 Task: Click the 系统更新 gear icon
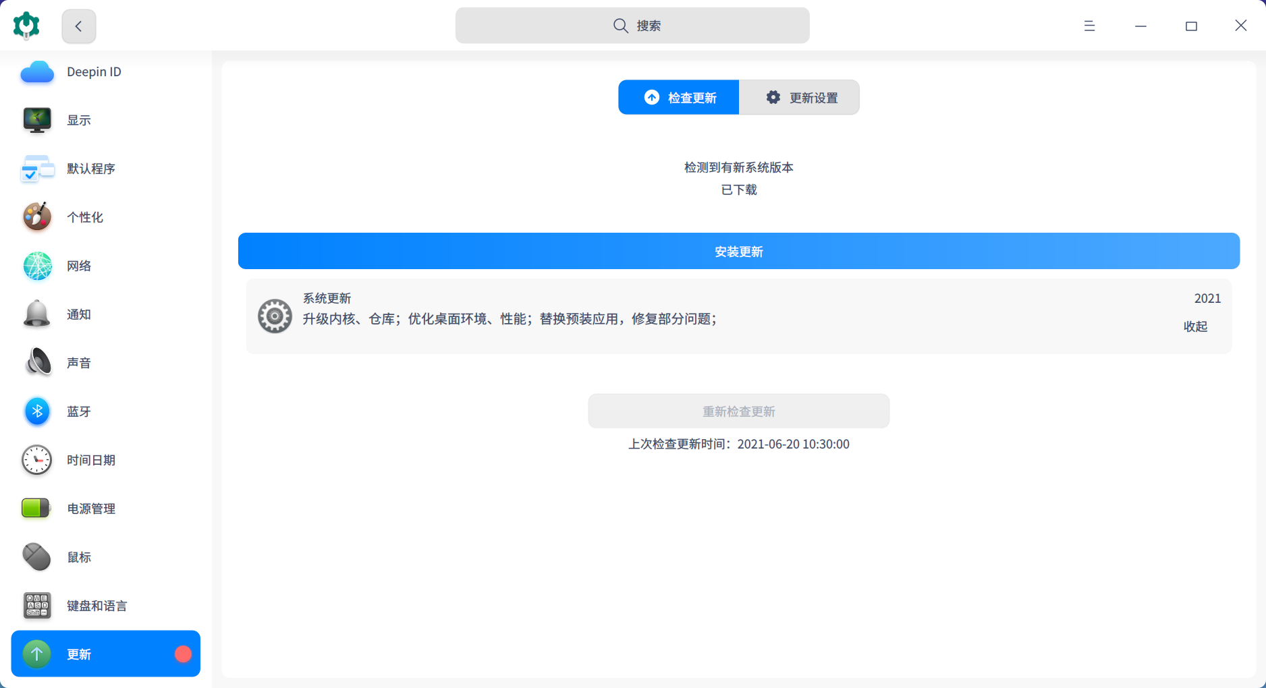point(275,316)
